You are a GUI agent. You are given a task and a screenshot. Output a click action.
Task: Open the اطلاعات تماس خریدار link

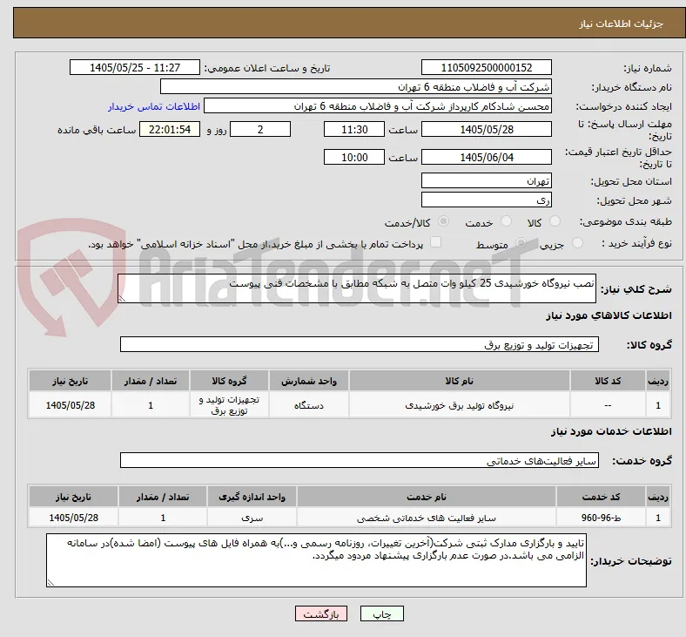point(154,106)
